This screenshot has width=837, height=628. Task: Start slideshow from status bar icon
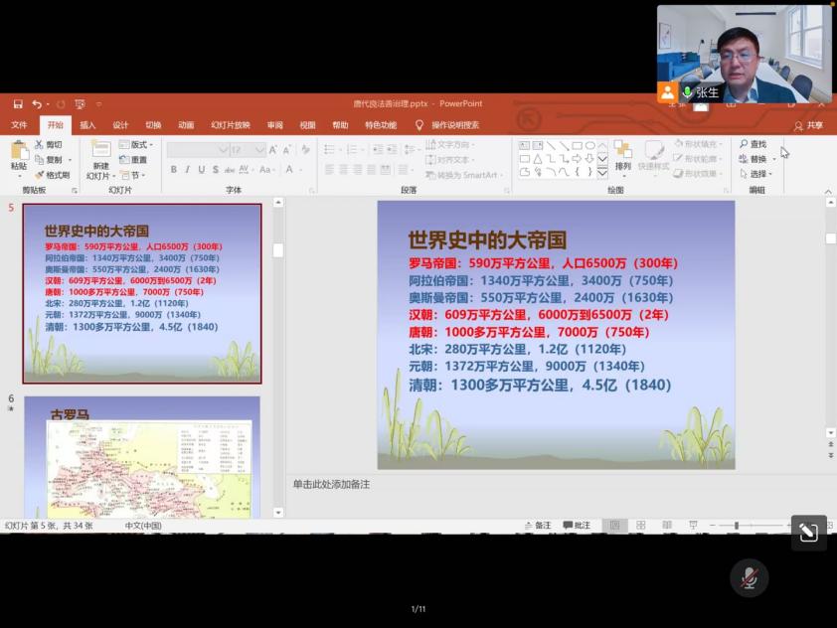point(693,525)
